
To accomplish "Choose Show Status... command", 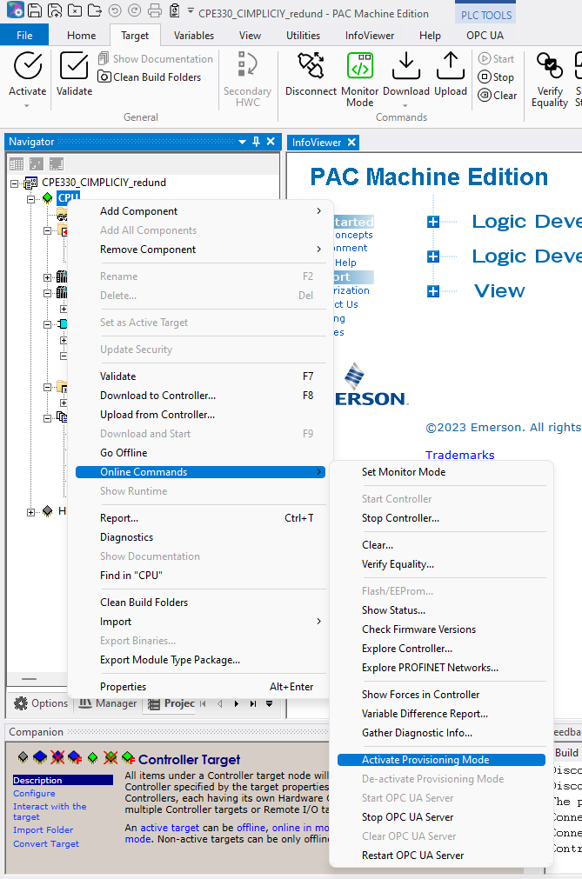I will tap(441, 610).
